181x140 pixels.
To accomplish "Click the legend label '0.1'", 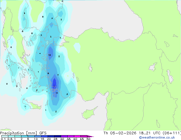I will pyautogui.click(x=3, y=139).
